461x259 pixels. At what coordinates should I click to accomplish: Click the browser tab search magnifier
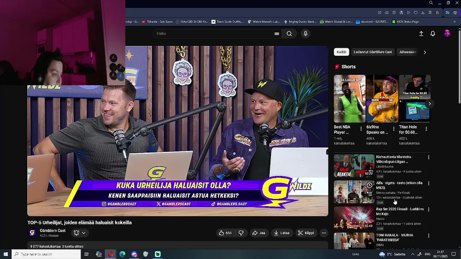click(431, 3)
